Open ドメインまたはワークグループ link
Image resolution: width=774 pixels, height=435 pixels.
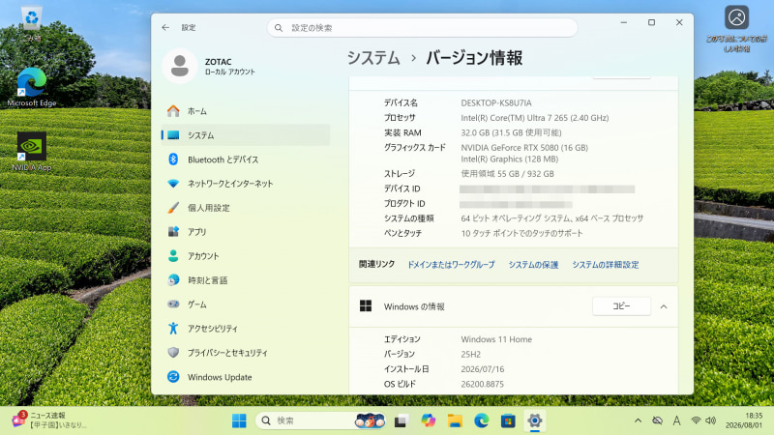pos(451,264)
